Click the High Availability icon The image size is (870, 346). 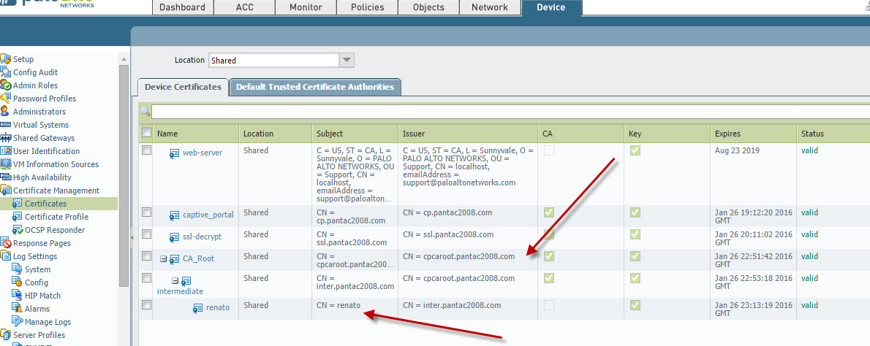(6, 177)
